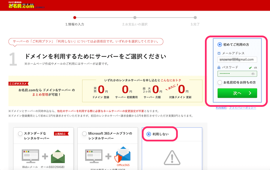The height and width of the screenshot is (170, 270).
Task: Click the 1.情報の入力 step label
Action: 75,24
